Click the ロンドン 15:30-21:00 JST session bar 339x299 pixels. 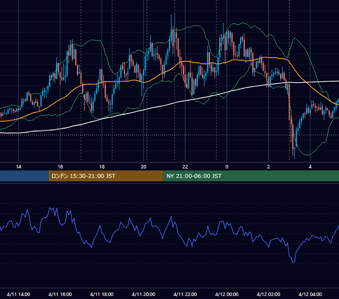(x=106, y=176)
